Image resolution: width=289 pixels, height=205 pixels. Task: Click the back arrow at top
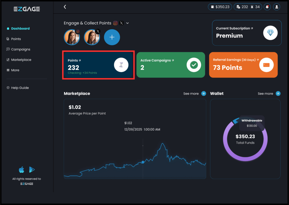(x=65, y=7)
